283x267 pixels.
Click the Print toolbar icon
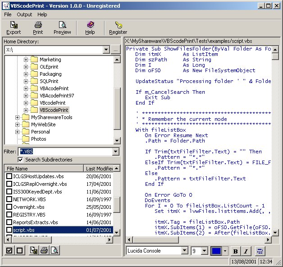coord(38,25)
